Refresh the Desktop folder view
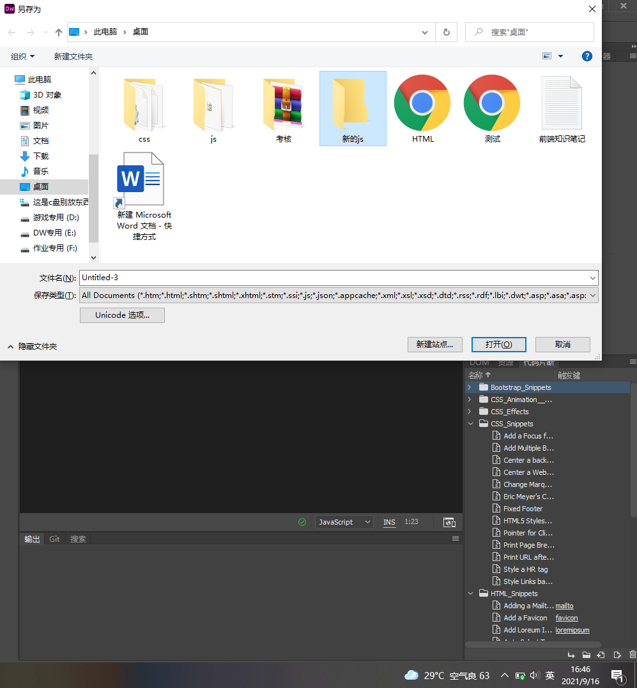This screenshot has height=688, width=637. coord(446,32)
